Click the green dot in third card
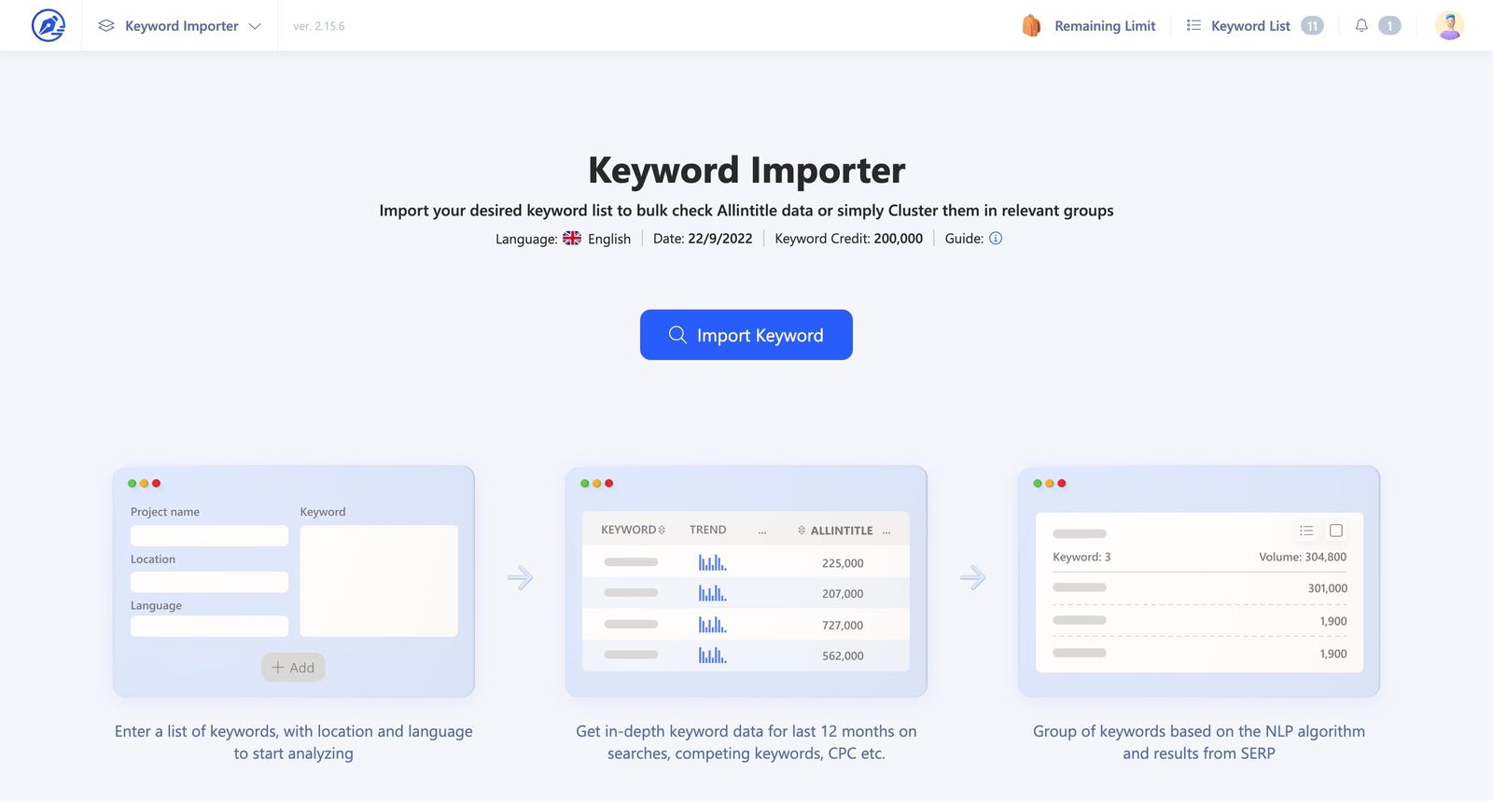 tap(1038, 483)
